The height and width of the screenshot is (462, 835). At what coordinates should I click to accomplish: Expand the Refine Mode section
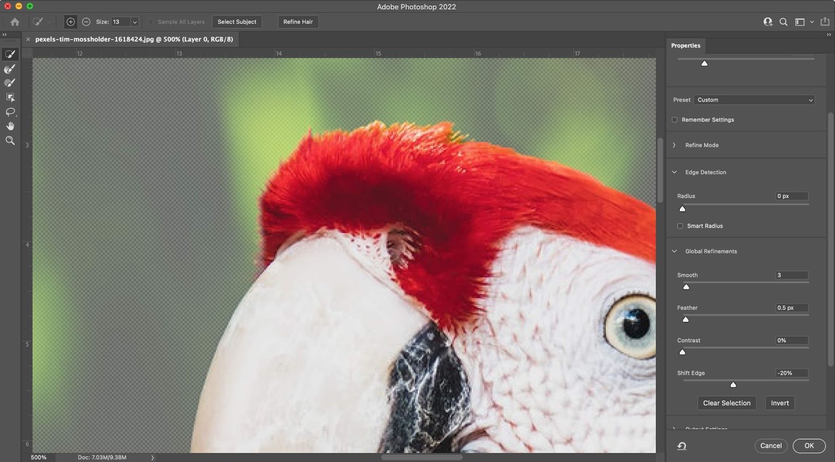[x=674, y=145]
